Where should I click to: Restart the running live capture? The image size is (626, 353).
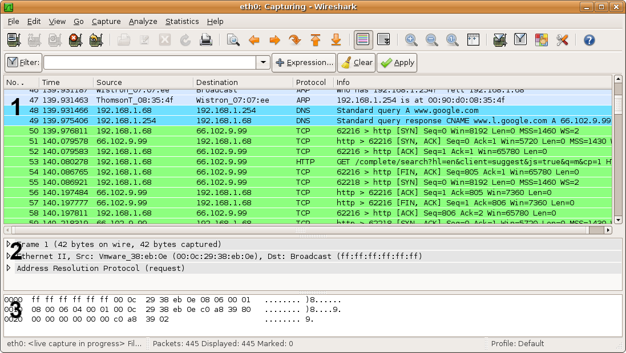pyautogui.click(x=96, y=40)
